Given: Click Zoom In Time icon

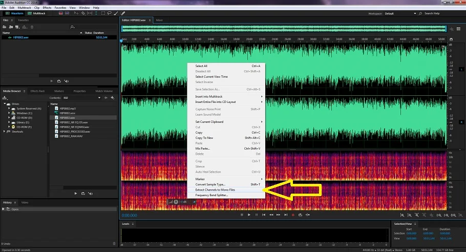Looking at the screenshot, I should point(417,215).
